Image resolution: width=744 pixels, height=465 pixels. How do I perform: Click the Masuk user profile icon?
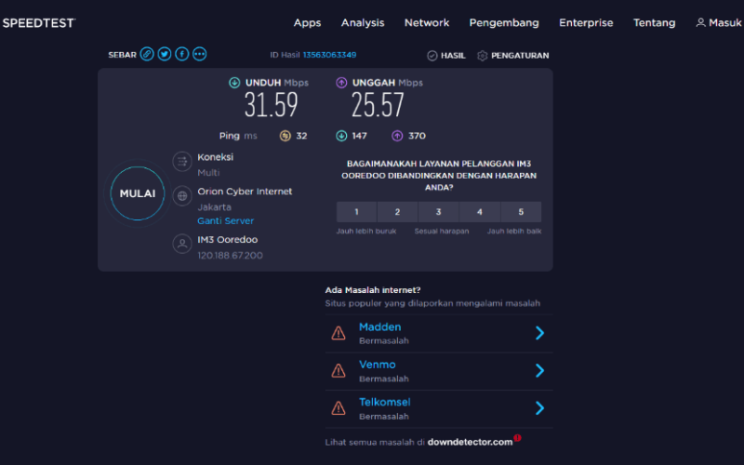coord(700,22)
